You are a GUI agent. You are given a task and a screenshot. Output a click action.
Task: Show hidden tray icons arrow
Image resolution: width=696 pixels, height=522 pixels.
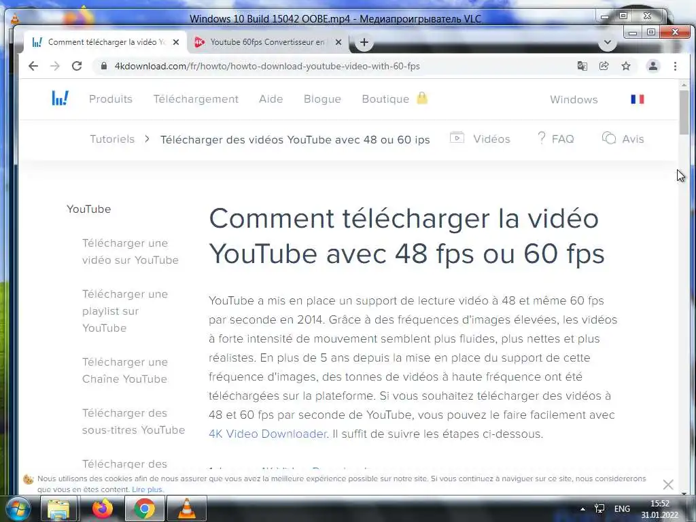point(582,509)
